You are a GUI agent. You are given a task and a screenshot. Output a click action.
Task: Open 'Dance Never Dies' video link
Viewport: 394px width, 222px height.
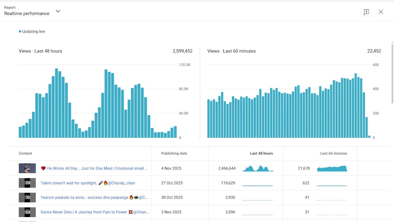click(x=94, y=212)
